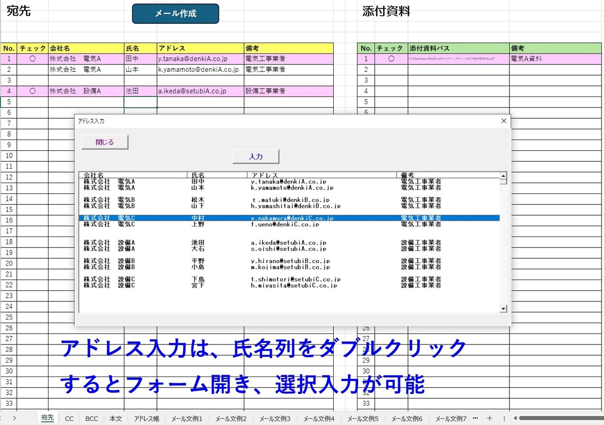Viewport: 604px width, 425px height.
Task: Open the メール文例6 sheet tab
Action: (x=407, y=419)
